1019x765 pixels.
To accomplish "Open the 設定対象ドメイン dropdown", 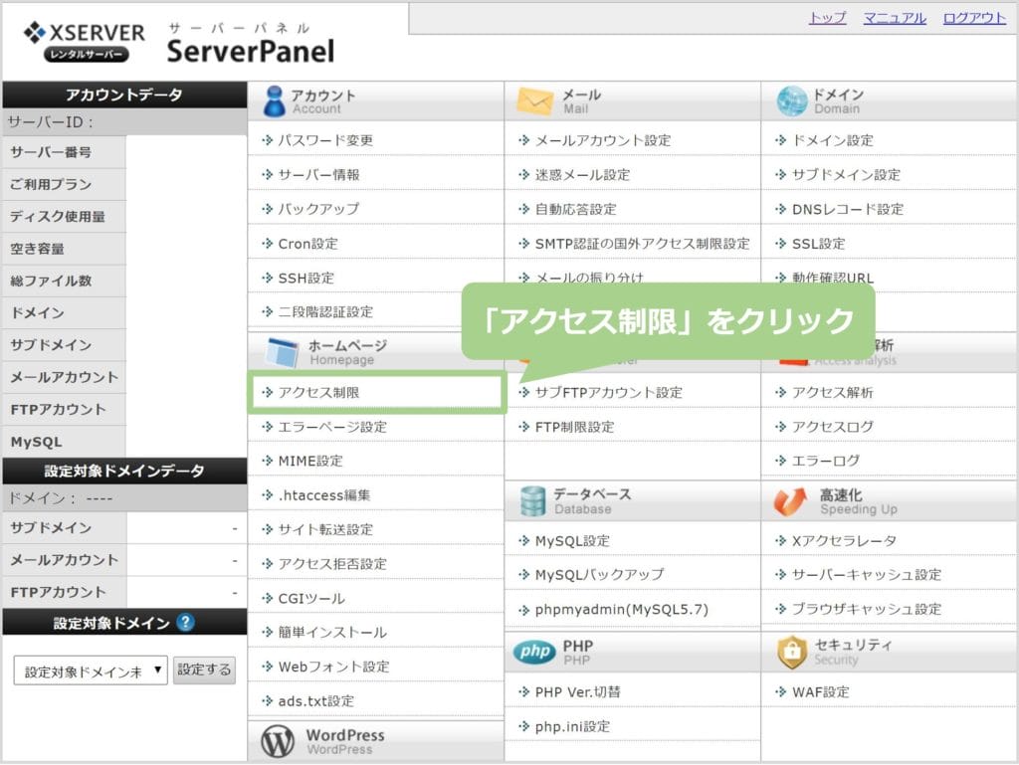I will pyautogui.click(x=91, y=670).
